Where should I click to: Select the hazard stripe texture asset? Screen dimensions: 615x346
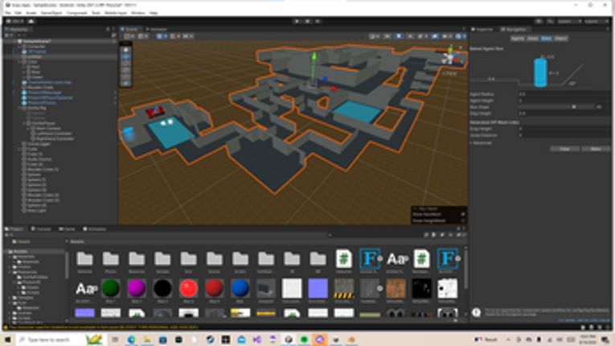pyautogui.click(x=343, y=289)
